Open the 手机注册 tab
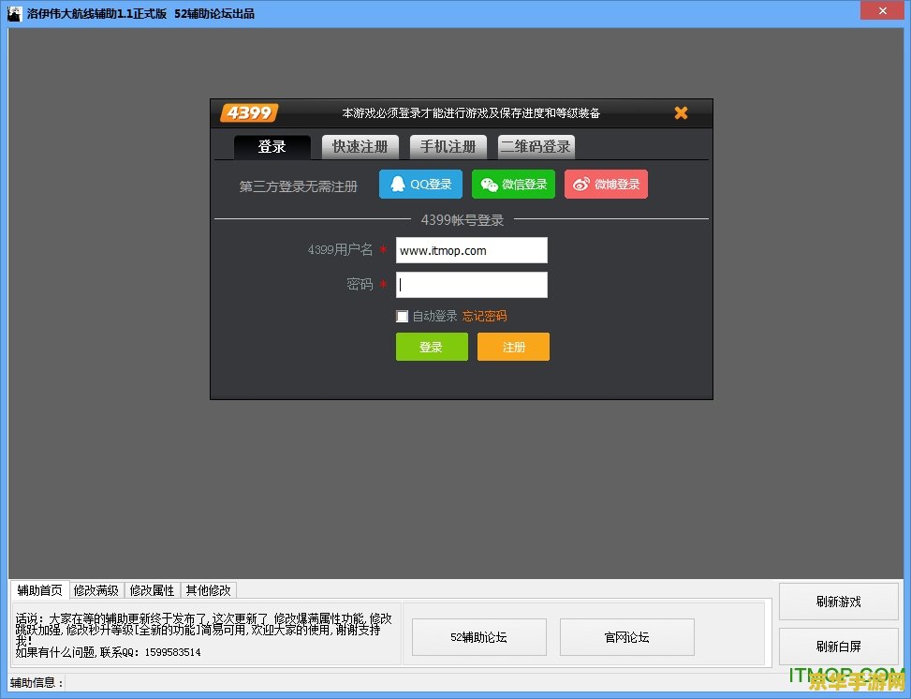Viewport: 911px width, 699px height. click(448, 146)
